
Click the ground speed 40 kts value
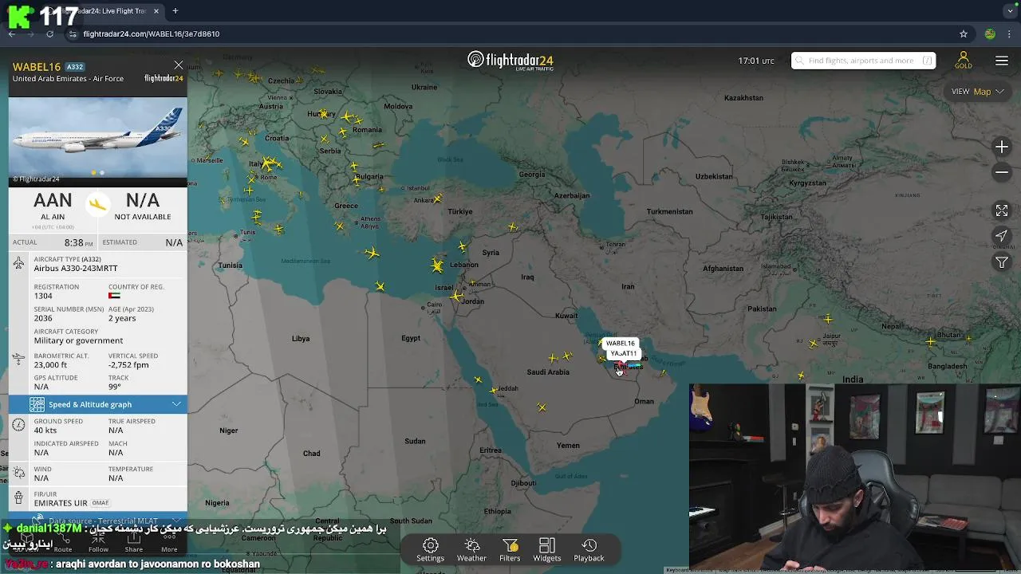(x=45, y=431)
